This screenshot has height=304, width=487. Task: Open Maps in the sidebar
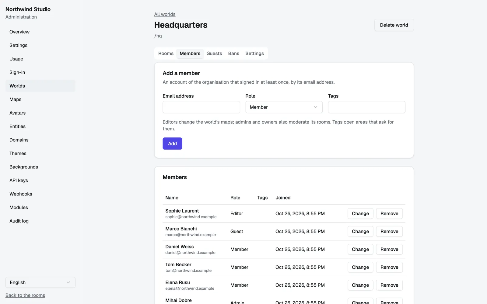click(x=40, y=99)
